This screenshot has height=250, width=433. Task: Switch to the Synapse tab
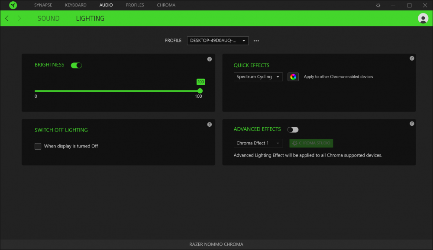coord(43,5)
